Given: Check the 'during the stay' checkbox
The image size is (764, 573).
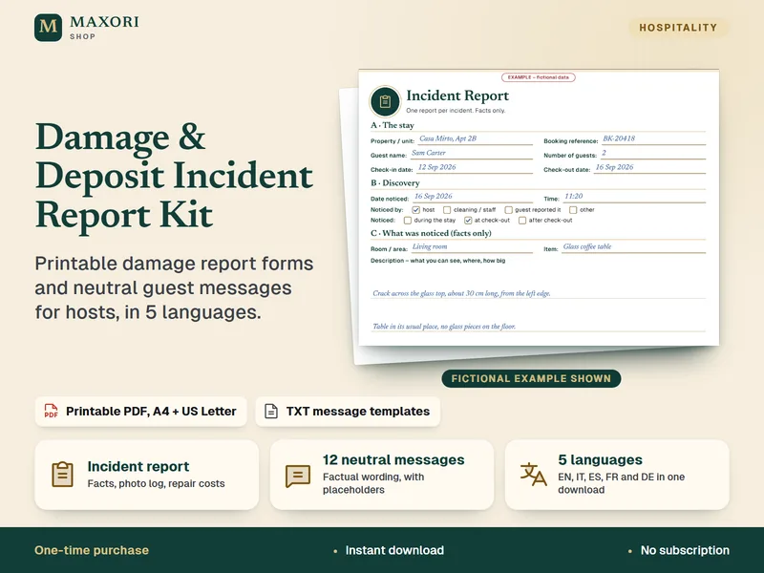Looking at the screenshot, I should pos(408,221).
